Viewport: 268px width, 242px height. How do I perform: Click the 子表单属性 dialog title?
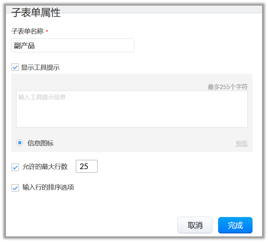coord(36,13)
